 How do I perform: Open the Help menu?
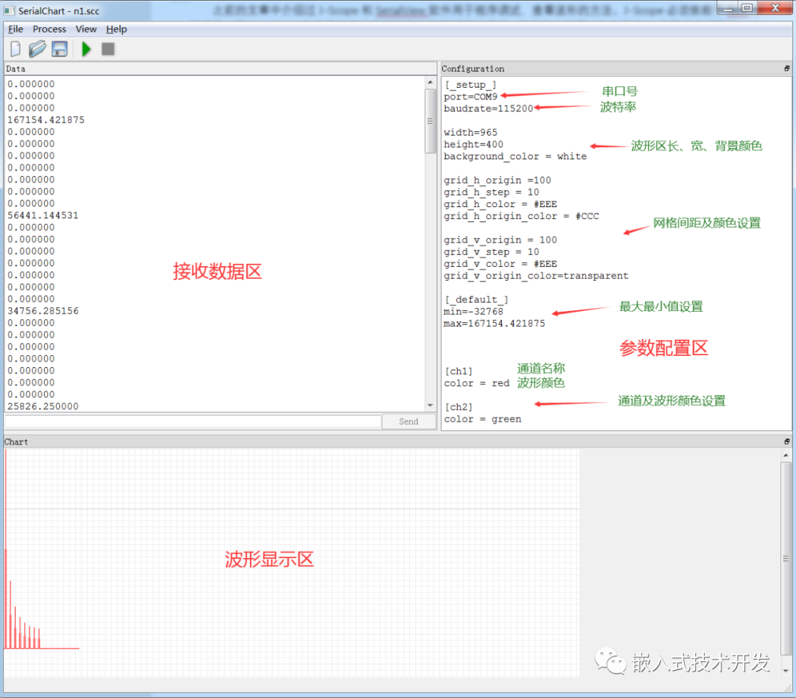click(x=116, y=29)
